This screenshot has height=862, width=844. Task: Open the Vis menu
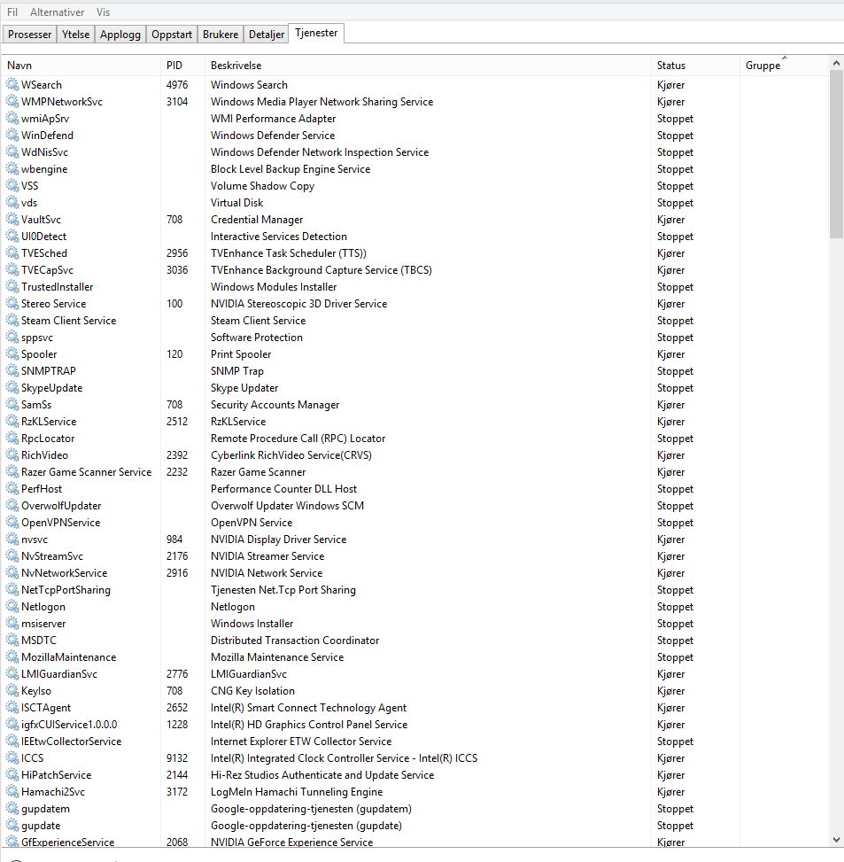104,12
